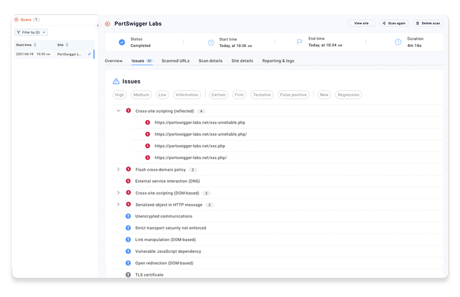Screen dimensions: 460x297
Task: Click the red icon beside External service interaction
Action: pos(128,181)
